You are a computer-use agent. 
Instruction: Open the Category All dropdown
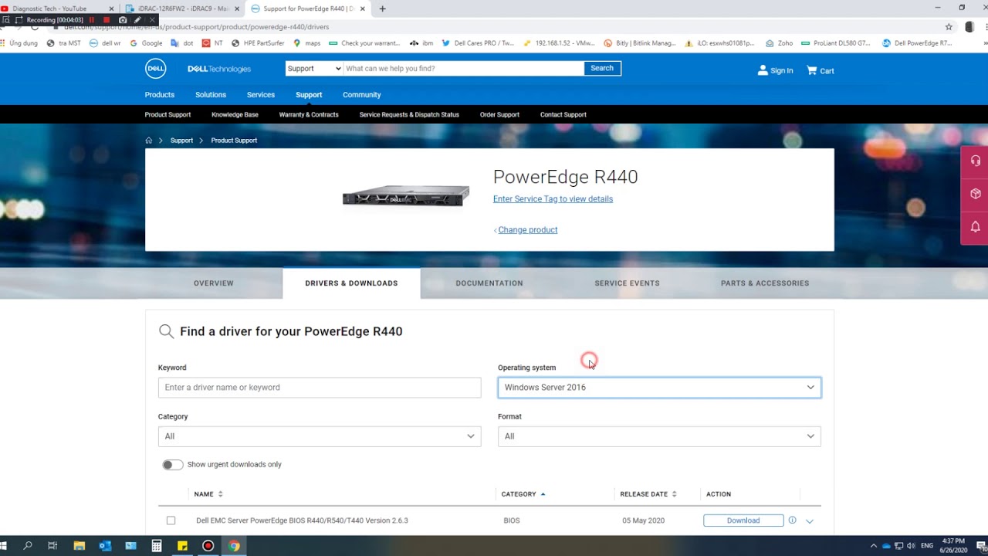click(x=320, y=436)
